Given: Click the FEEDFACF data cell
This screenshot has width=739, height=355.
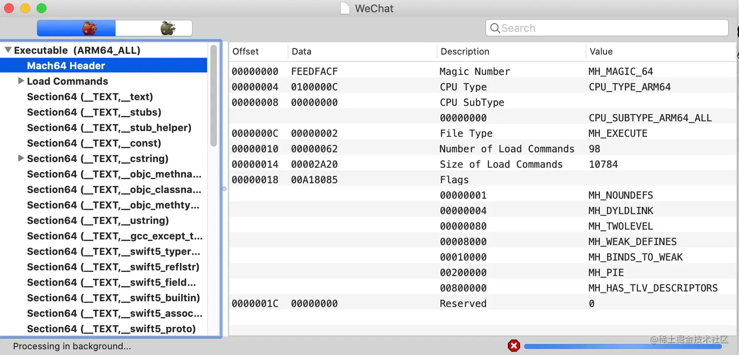Looking at the screenshot, I should pyautogui.click(x=314, y=71).
